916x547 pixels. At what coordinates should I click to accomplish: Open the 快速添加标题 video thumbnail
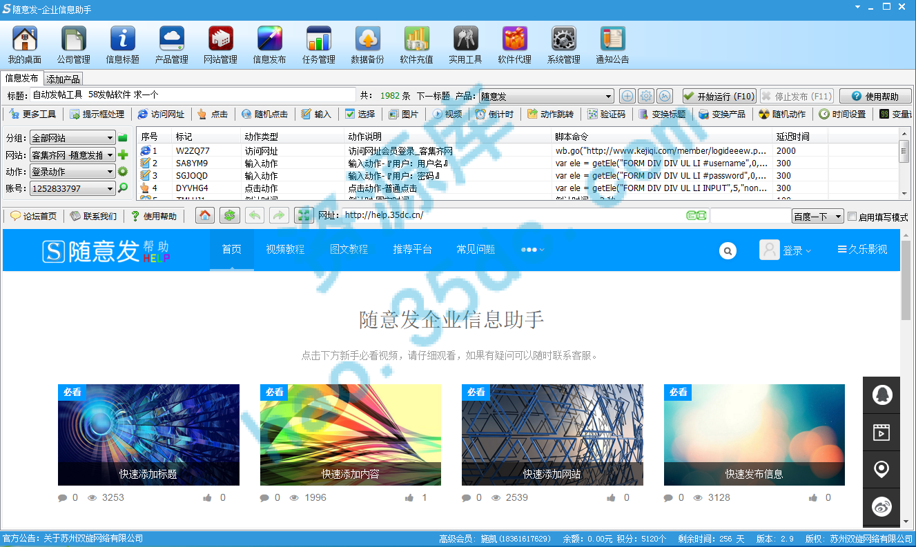(148, 435)
